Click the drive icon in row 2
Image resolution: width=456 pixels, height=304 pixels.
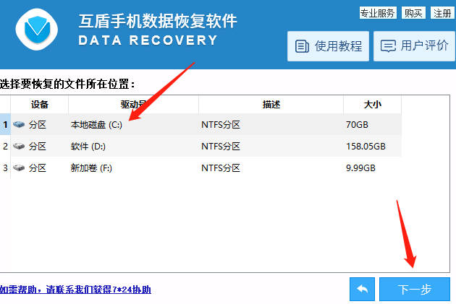19,146
